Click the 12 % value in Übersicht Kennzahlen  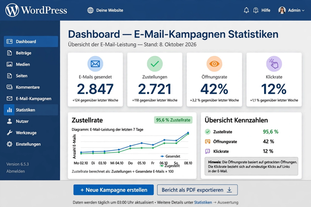point(268,152)
